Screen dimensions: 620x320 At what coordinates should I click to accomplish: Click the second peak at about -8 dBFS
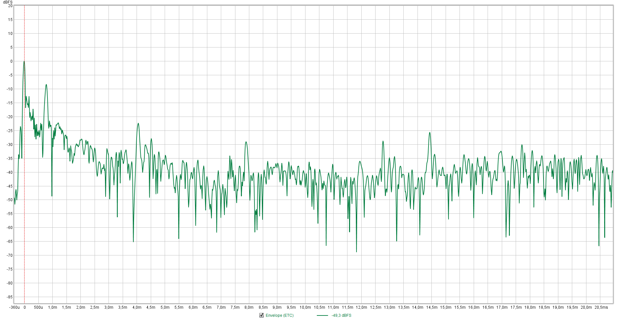[46, 85]
